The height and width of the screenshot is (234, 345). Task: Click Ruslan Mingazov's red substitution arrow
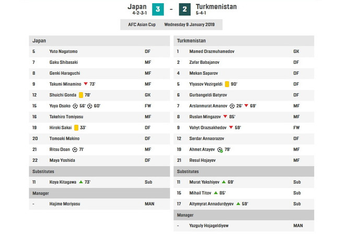[225, 117]
